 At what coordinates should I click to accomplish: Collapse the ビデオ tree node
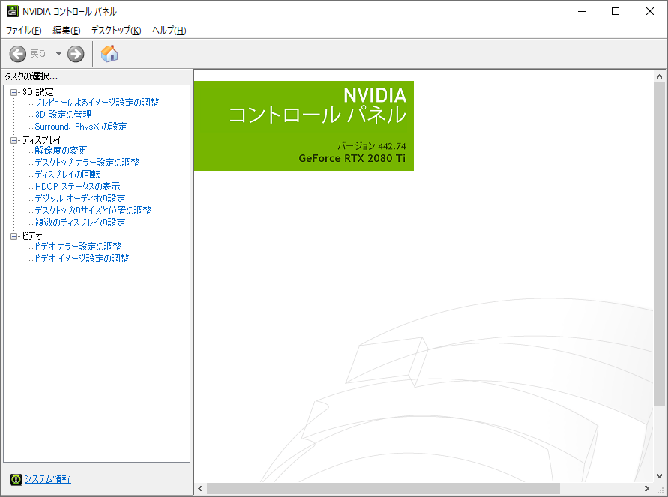[x=13, y=236]
